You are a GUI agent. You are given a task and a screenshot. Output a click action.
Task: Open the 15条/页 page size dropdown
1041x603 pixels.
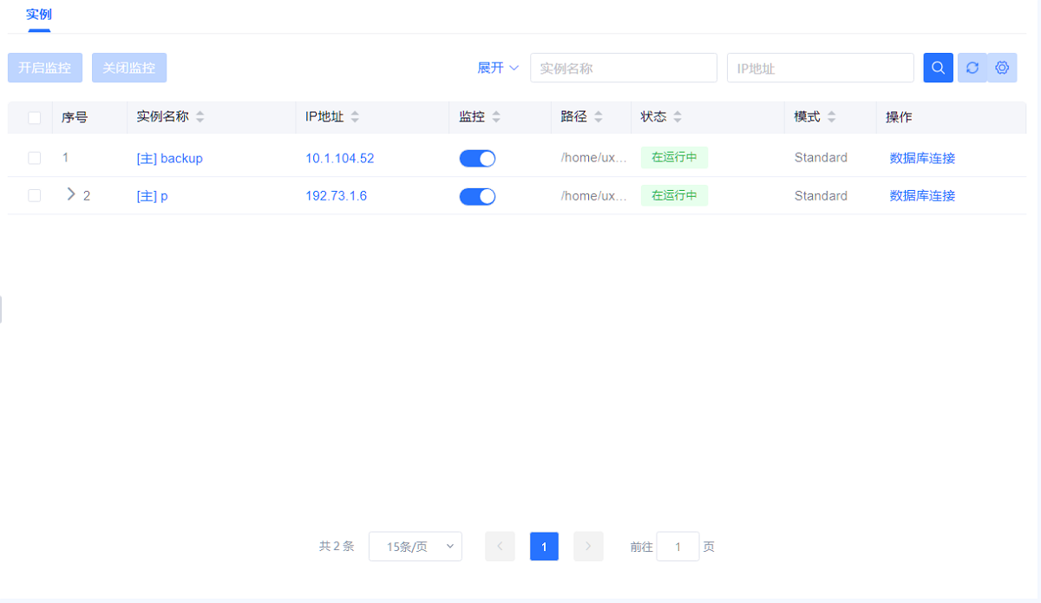416,547
